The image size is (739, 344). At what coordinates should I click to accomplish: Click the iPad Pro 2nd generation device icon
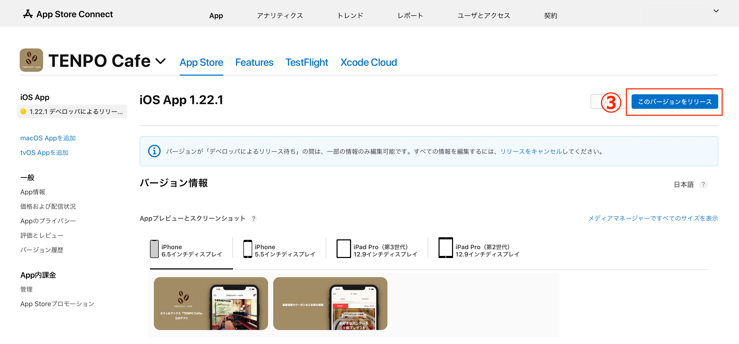[x=445, y=248]
